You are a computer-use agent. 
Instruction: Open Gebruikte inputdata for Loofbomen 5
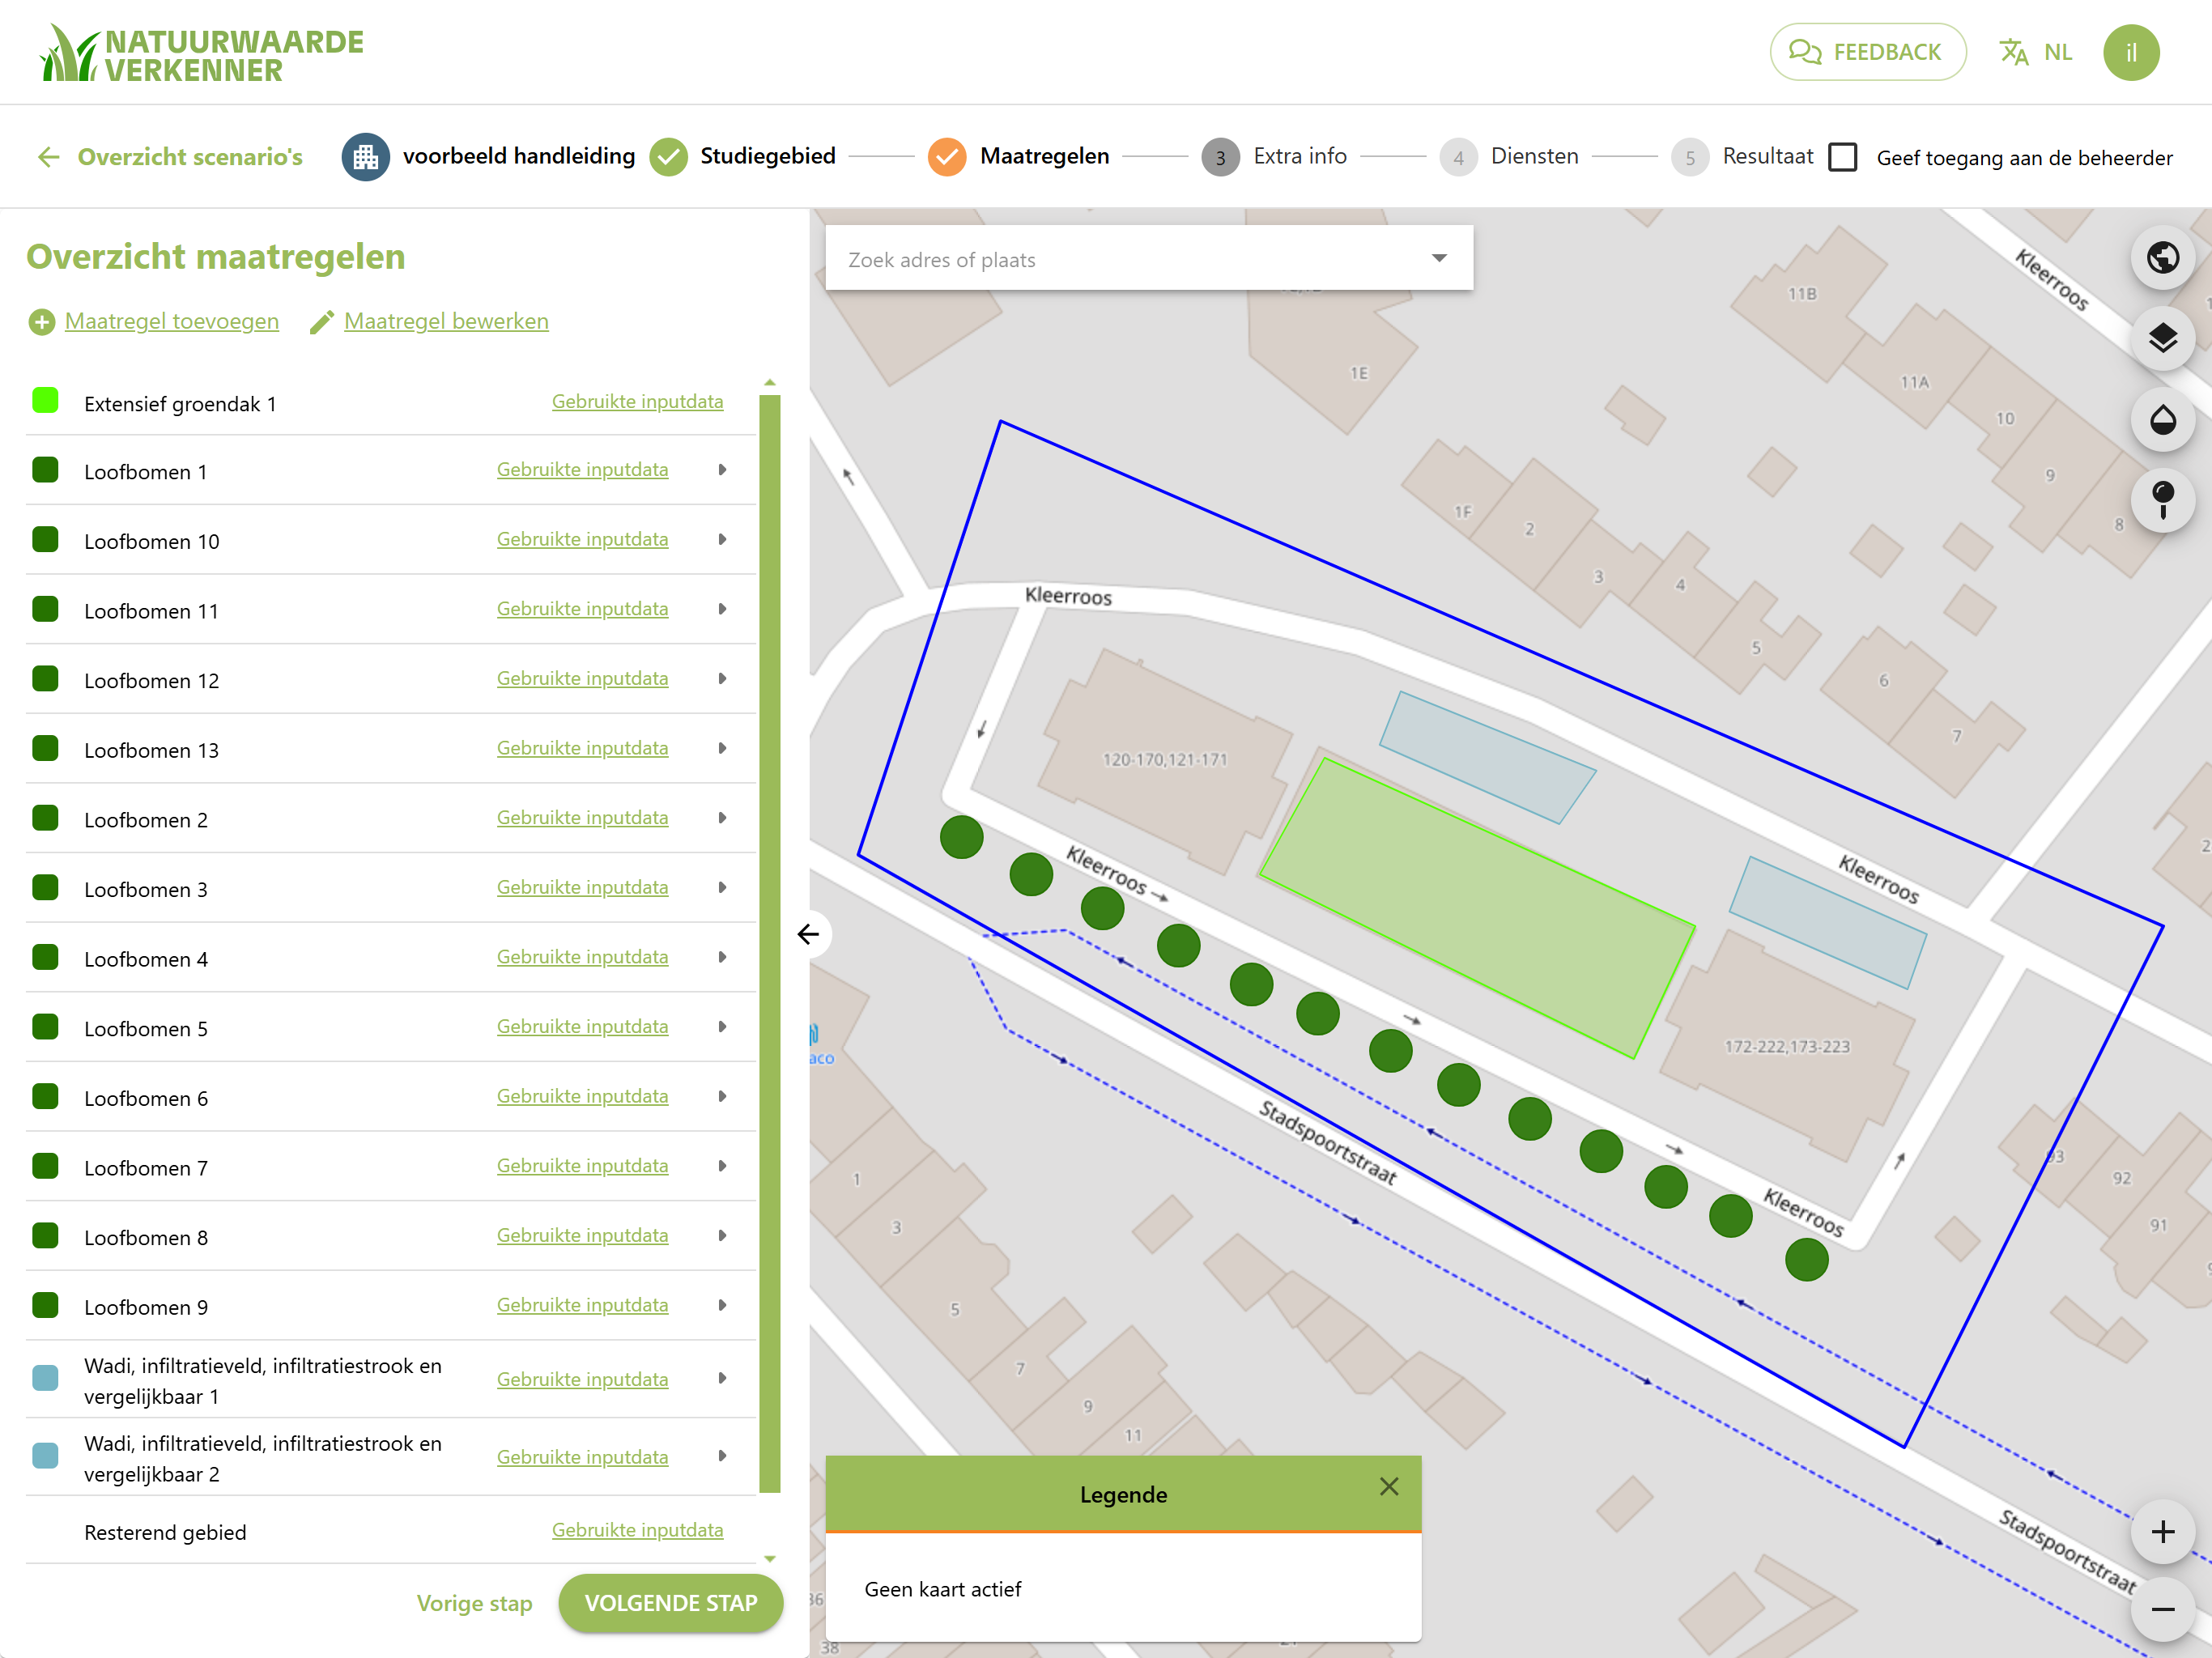(x=582, y=1027)
